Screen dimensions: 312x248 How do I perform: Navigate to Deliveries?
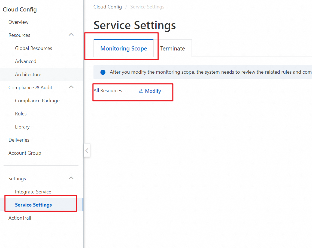coord(19,140)
